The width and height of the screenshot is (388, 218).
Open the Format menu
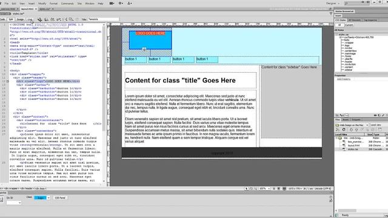point(53,4)
